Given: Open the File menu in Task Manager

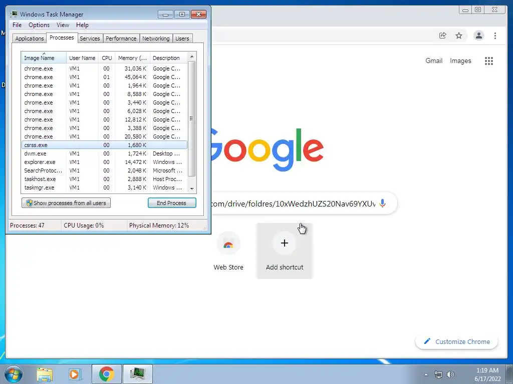Looking at the screenshot, I should [17, 25].
